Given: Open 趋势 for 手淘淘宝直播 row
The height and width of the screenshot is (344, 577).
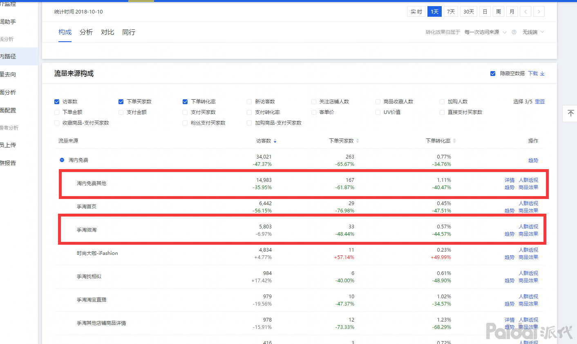Looking at the screenshot, I should coord(510,304).
